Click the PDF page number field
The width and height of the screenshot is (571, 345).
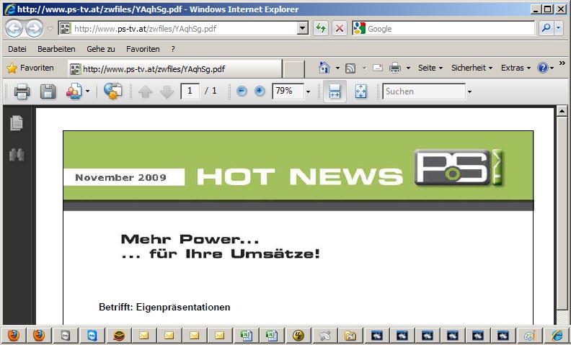(190, 91)
